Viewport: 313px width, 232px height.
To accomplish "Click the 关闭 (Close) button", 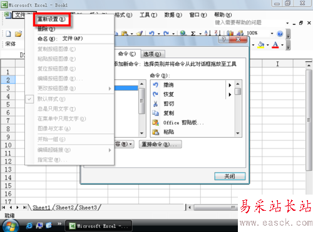I will pyautogui.click(x=230, y=176).
